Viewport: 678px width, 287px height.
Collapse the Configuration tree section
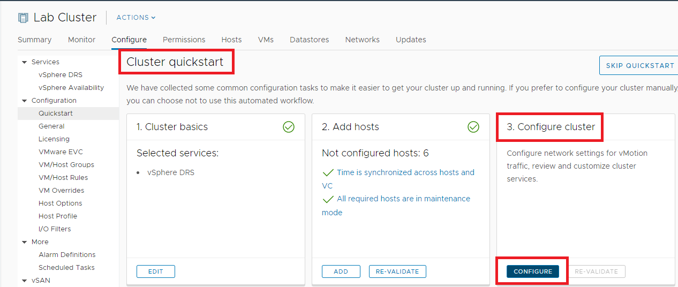[x=24, y=101]
